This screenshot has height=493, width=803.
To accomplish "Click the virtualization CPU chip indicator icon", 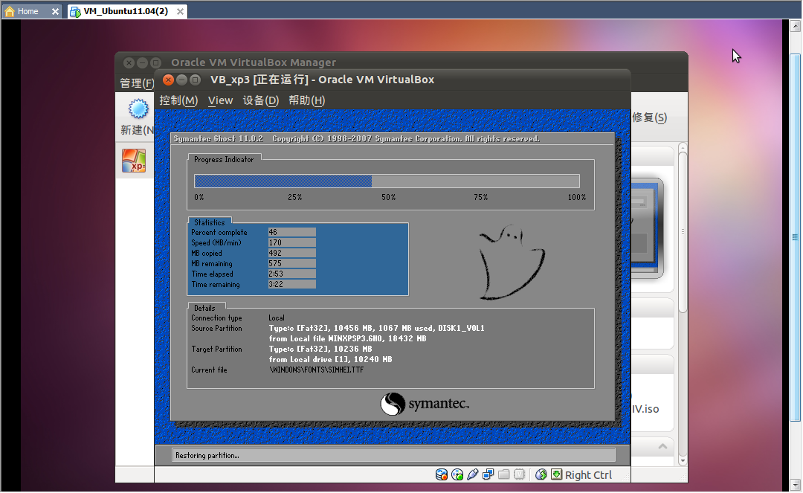I will point(519,474).
